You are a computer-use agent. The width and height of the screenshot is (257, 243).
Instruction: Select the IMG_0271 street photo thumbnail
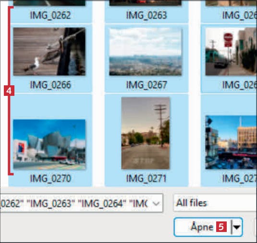146,133
